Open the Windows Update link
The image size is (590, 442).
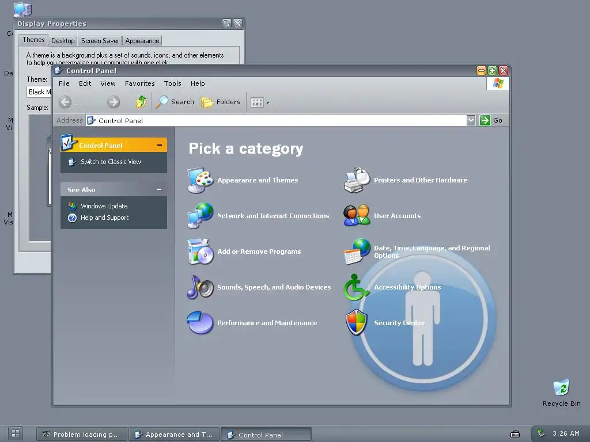coord(104,206)
